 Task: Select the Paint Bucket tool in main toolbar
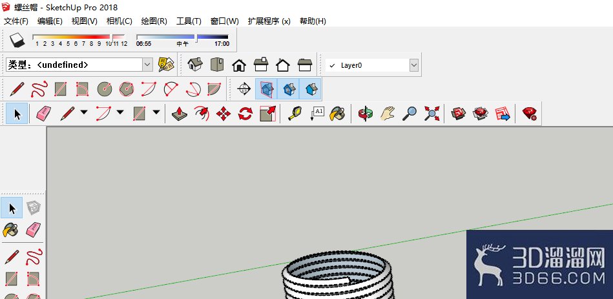tap(337, 114)
